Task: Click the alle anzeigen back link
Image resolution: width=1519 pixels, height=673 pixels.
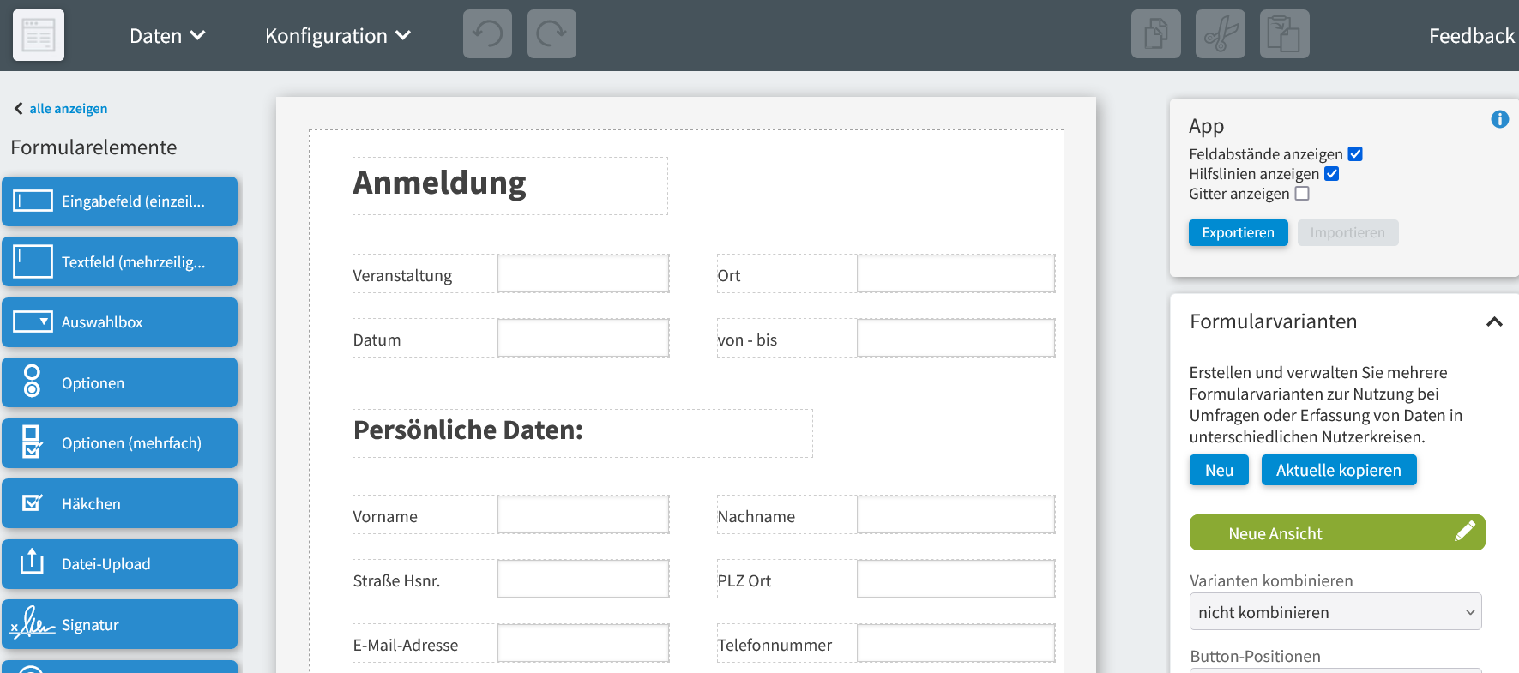Action: (x=61, y=109)
